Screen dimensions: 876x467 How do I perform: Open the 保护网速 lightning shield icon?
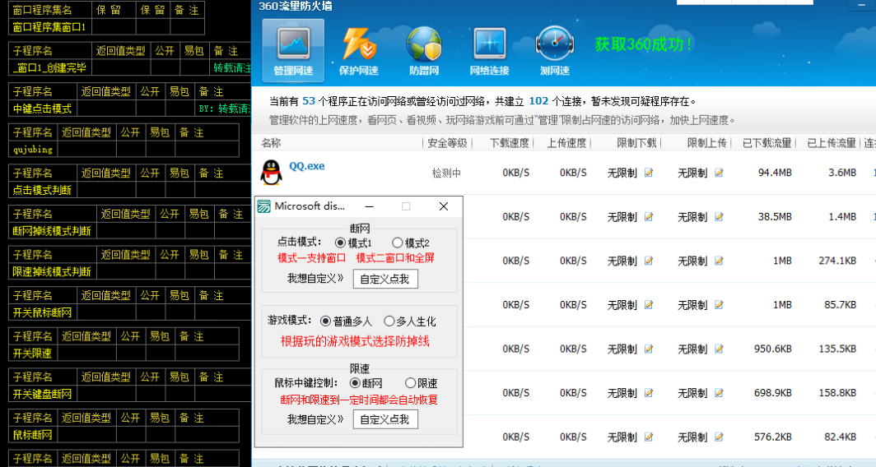358,49
